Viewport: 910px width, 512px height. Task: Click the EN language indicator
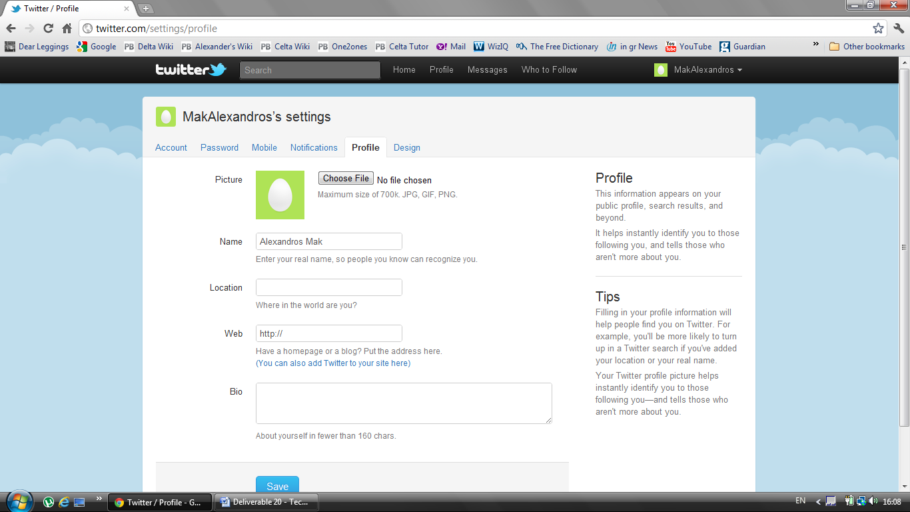point(801,501)
